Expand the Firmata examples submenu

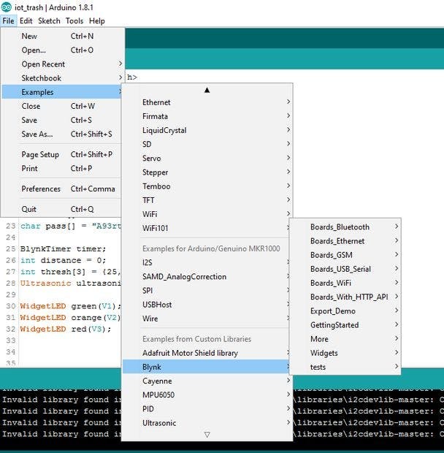point(207,116)
